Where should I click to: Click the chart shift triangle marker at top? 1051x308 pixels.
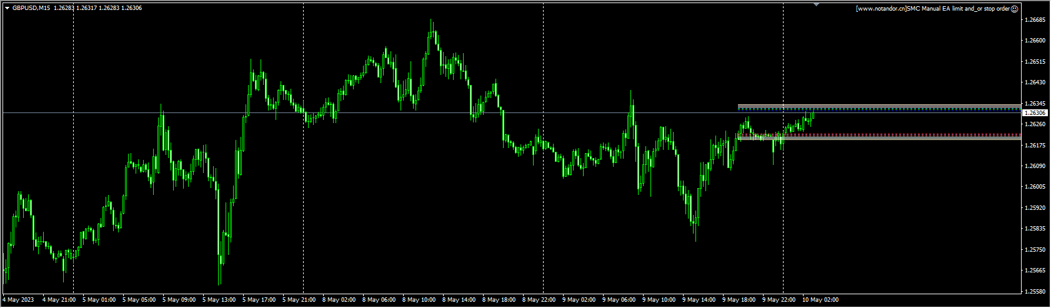(816, 4)
